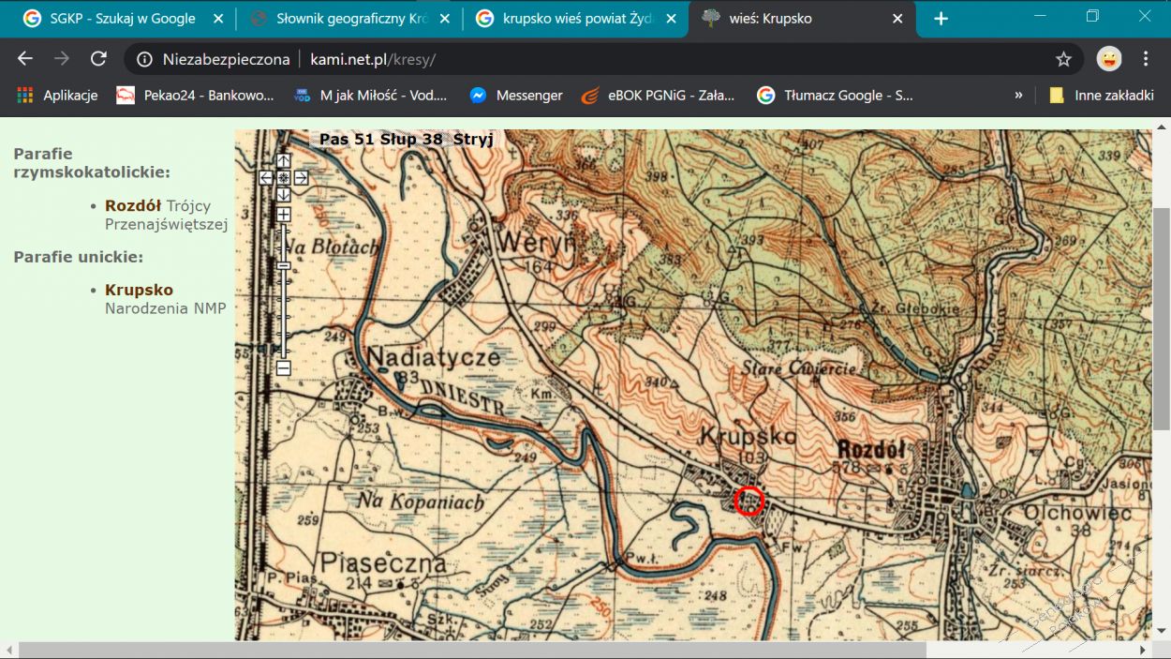Click the 'Pas 51 Słup 38 Stryj' map label

406,140
